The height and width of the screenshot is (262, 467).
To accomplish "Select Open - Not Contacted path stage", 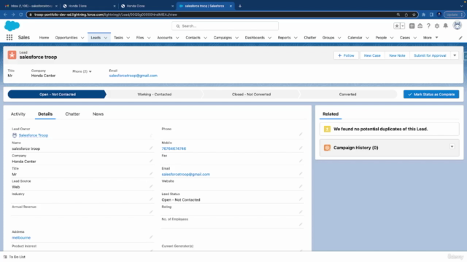I will (x=57, y=94).
